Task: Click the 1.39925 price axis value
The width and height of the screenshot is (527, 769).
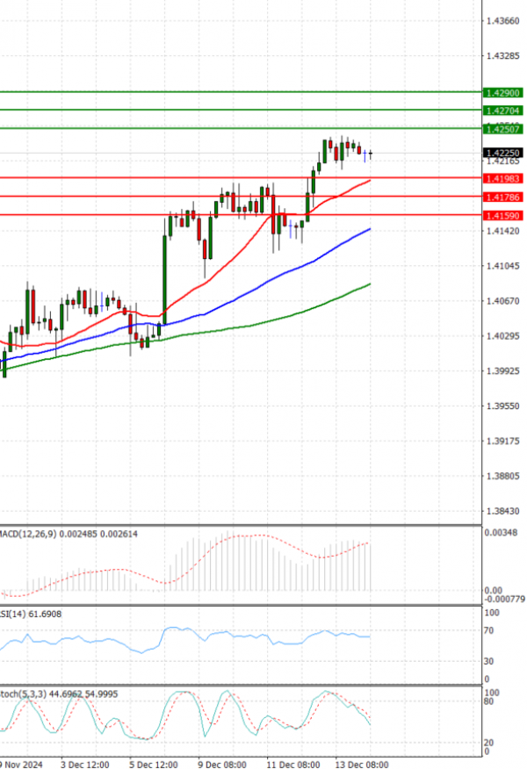Action: (503, 371)
